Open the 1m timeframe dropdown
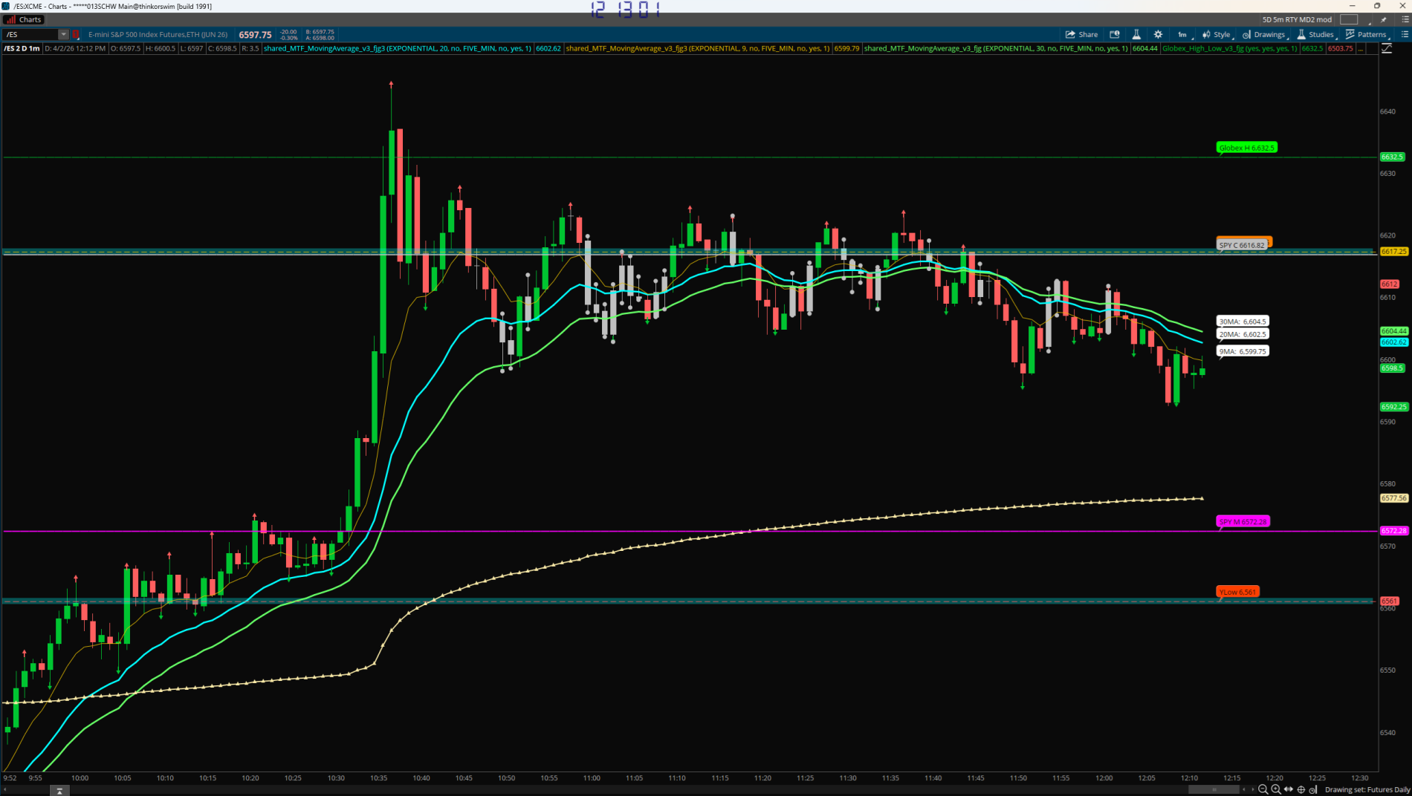The image size is (1412, 796). (x=1182, y=34)
